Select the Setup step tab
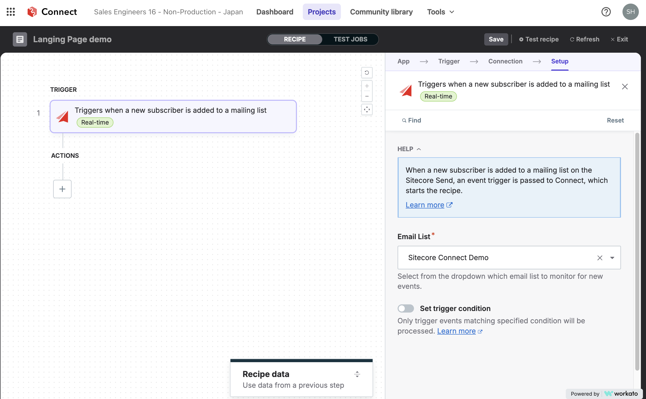The image size is (646, 399). pyautogui.click(x=560, y=61)
